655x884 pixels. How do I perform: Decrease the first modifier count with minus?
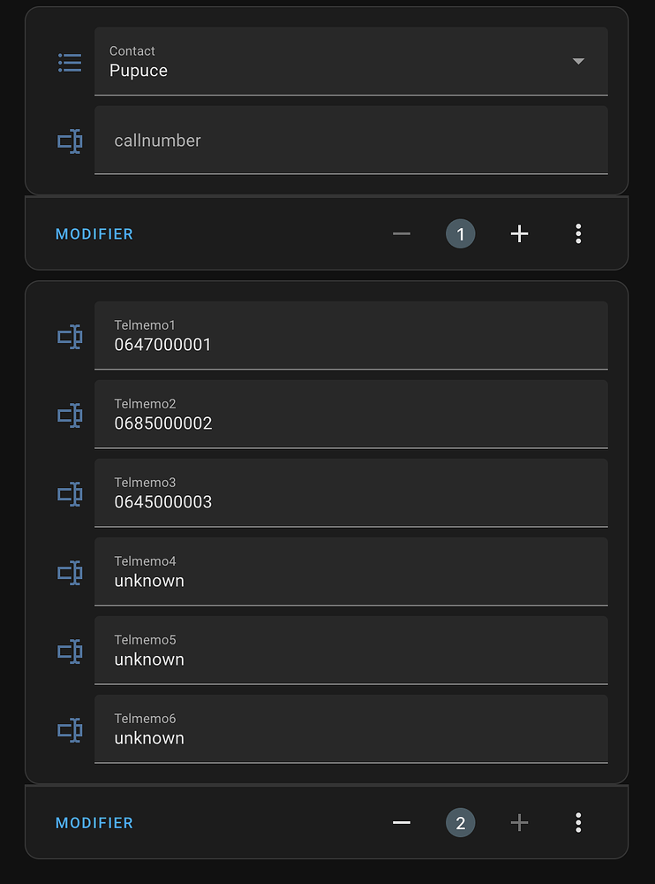[402, 233]
